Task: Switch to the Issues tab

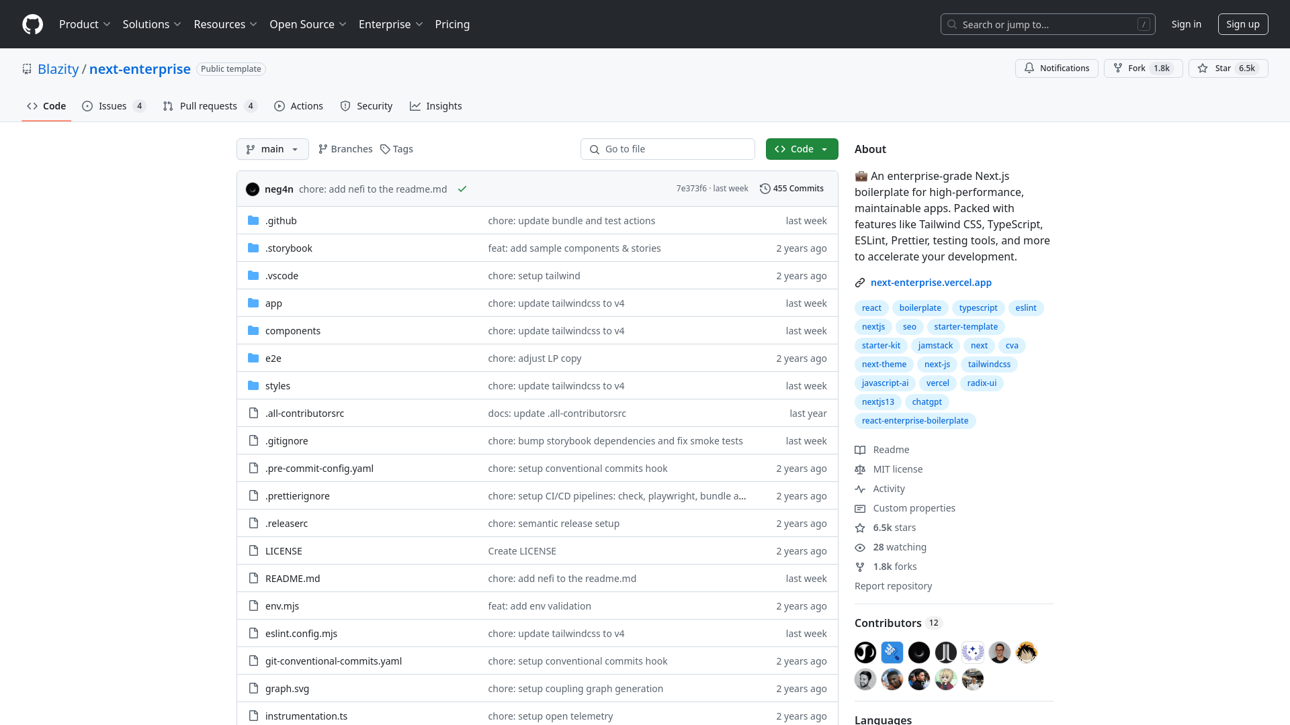Action: coord(113,106)
